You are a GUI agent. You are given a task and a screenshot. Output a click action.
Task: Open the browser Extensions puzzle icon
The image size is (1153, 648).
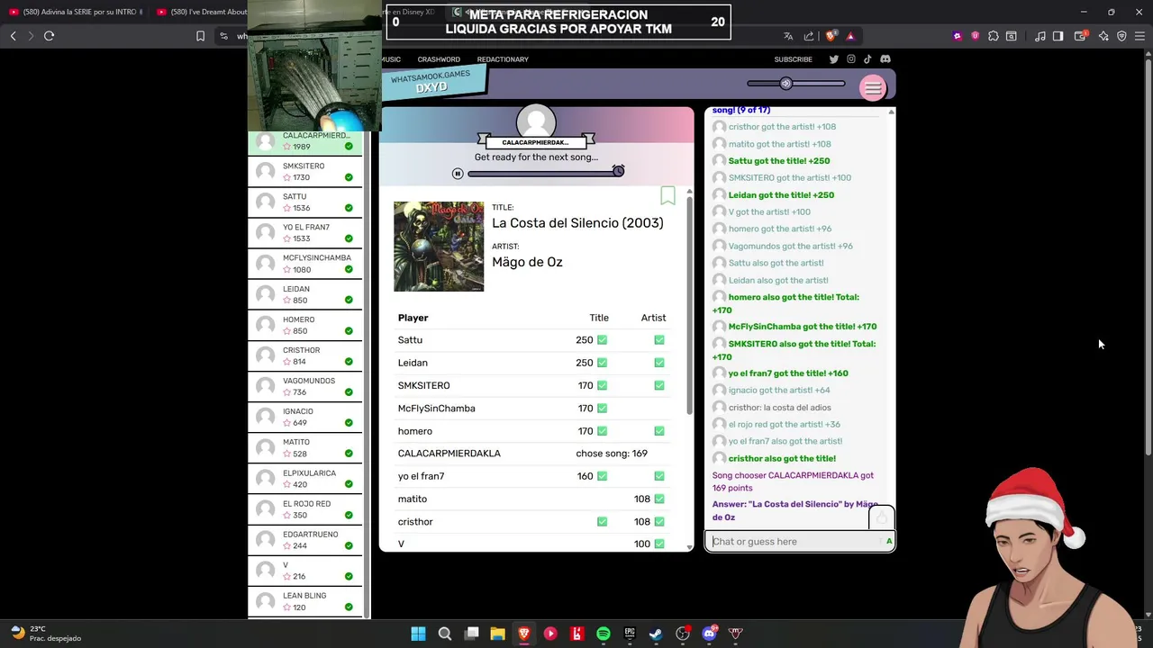(994, 36)
